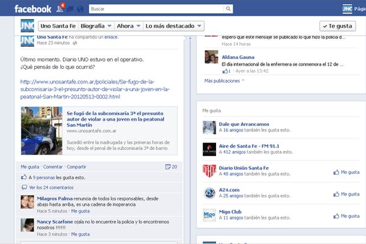The image size is (366, 244).
Task: Click the Hace 23 minutos timestamp
Action: pos(53,43)
